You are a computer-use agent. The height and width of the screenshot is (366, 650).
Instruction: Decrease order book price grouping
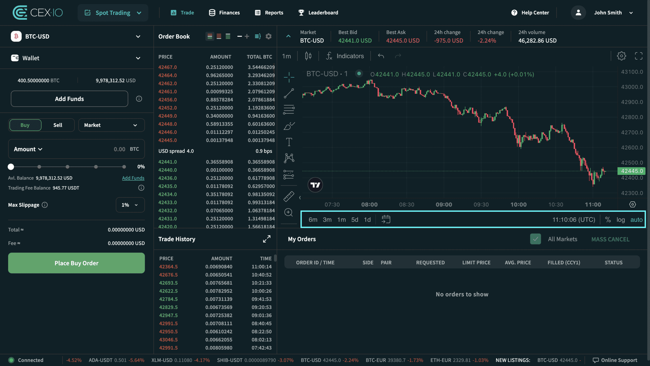[239, 36]
